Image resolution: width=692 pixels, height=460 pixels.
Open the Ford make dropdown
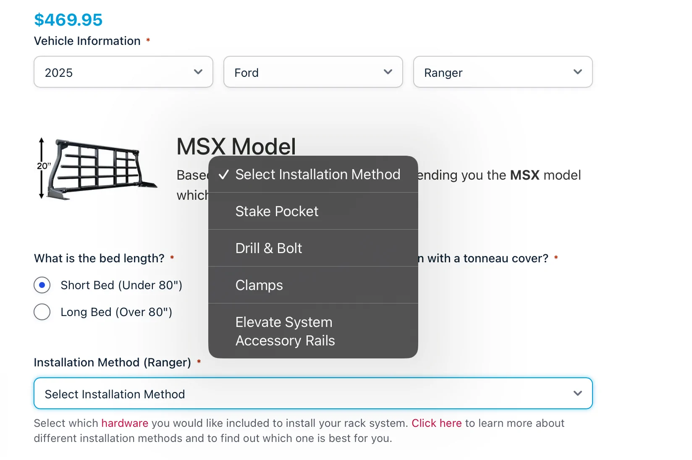coord(313,72)
